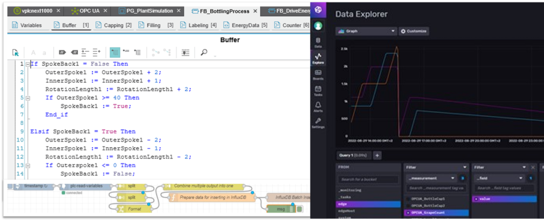
Task: Select 'Prepare data for inserting in InfluxDB' node
Action: coord(211,198)
